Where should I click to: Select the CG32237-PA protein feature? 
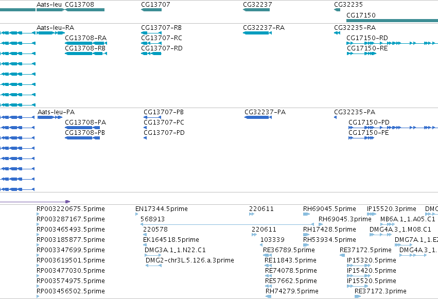click(258, 117)
